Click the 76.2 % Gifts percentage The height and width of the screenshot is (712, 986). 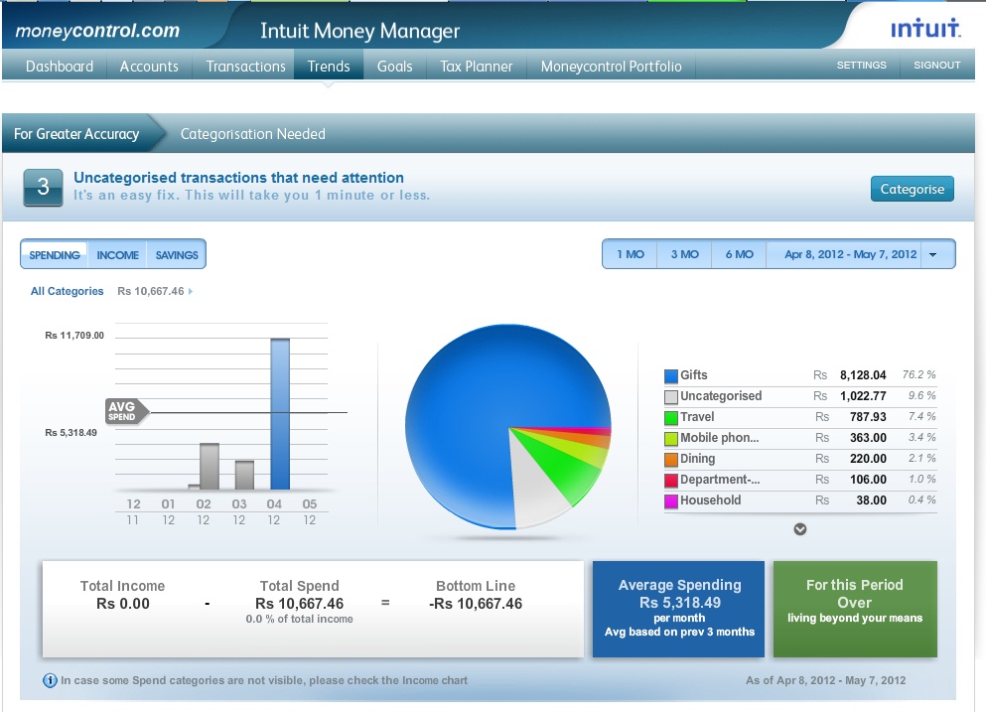tap(918, 374)
